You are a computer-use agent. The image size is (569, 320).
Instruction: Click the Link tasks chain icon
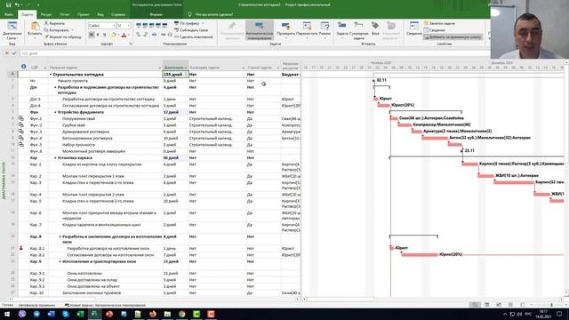[x=163, y=35]
